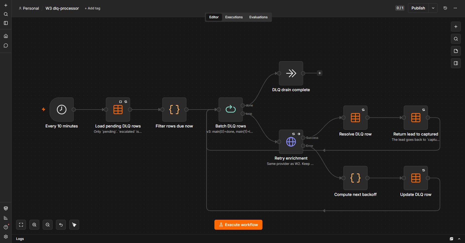Open the Publish dropdown arrow
Screen dimensions: 465x243
tap(433, 8)
